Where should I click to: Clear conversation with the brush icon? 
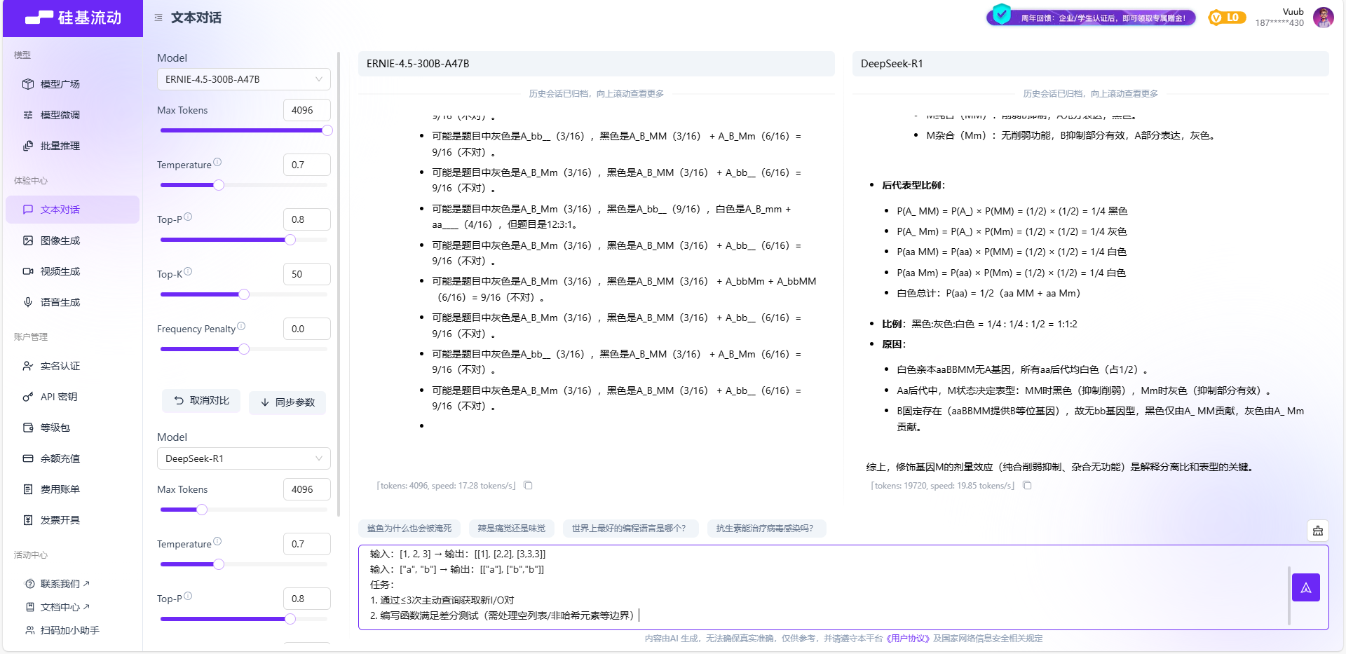pyautogui.click(x=1318, y=531)
